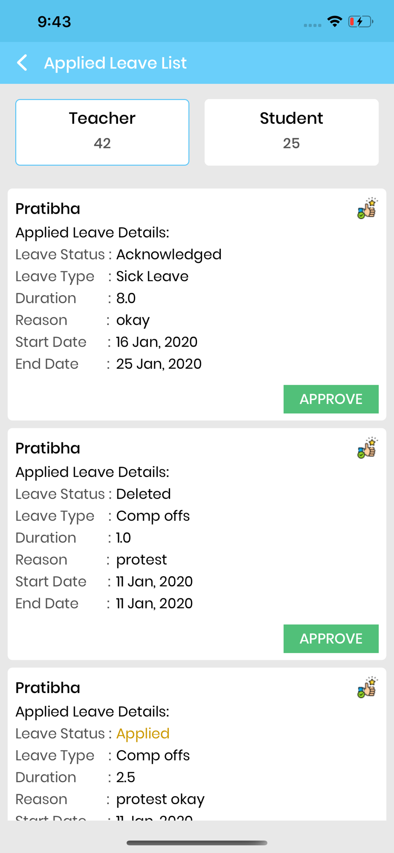The height and width of the screenshot is (853, 394).
Task: Switch to the Student tab
Action: coord(291,132)
